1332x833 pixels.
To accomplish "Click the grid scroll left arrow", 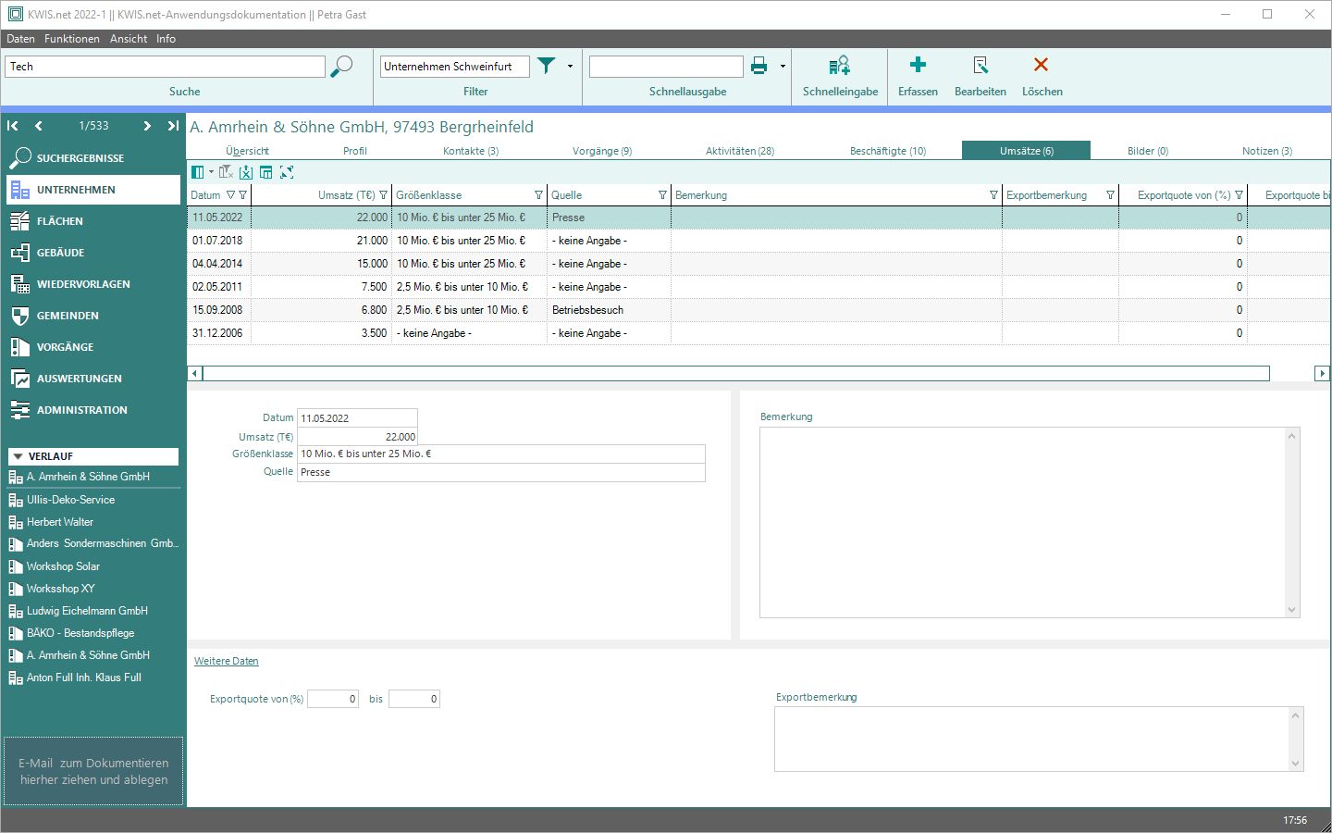I will coord(194,373).
